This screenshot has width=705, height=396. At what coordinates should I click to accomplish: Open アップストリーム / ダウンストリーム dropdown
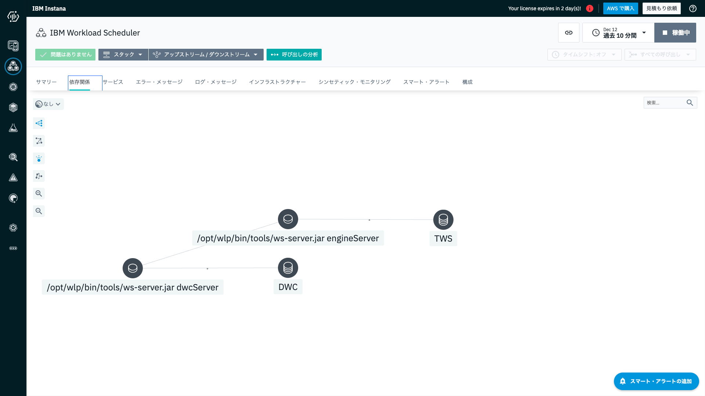click(206, 55)
